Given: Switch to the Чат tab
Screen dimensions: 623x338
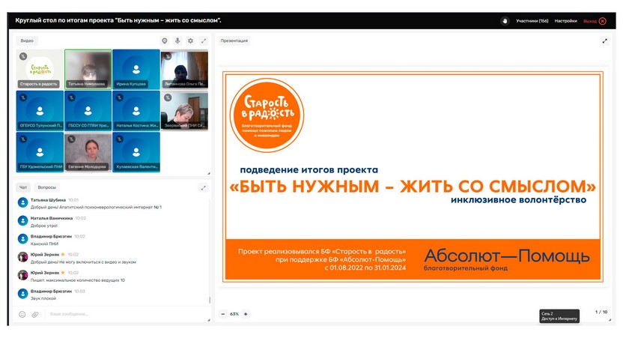Looking at the screenshot, I should [x=23, y=187].
